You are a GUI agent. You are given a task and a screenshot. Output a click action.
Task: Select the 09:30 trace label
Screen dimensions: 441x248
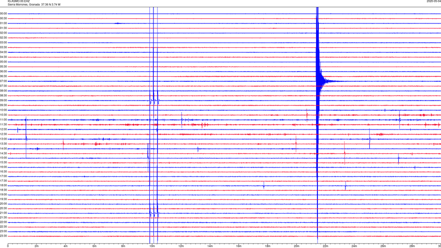[3, 105]
